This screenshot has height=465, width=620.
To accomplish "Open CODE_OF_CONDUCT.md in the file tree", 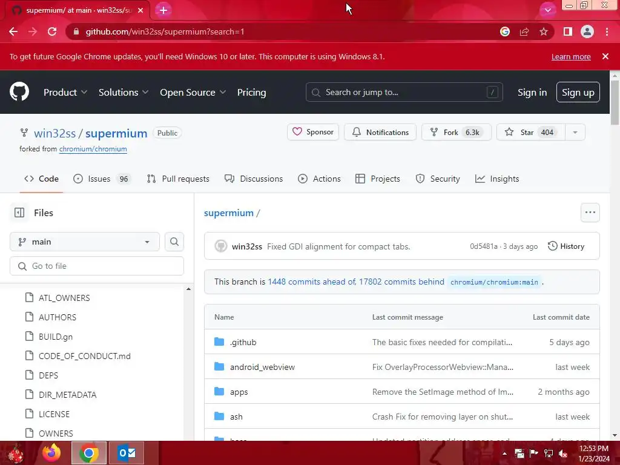I will [85, 356].
